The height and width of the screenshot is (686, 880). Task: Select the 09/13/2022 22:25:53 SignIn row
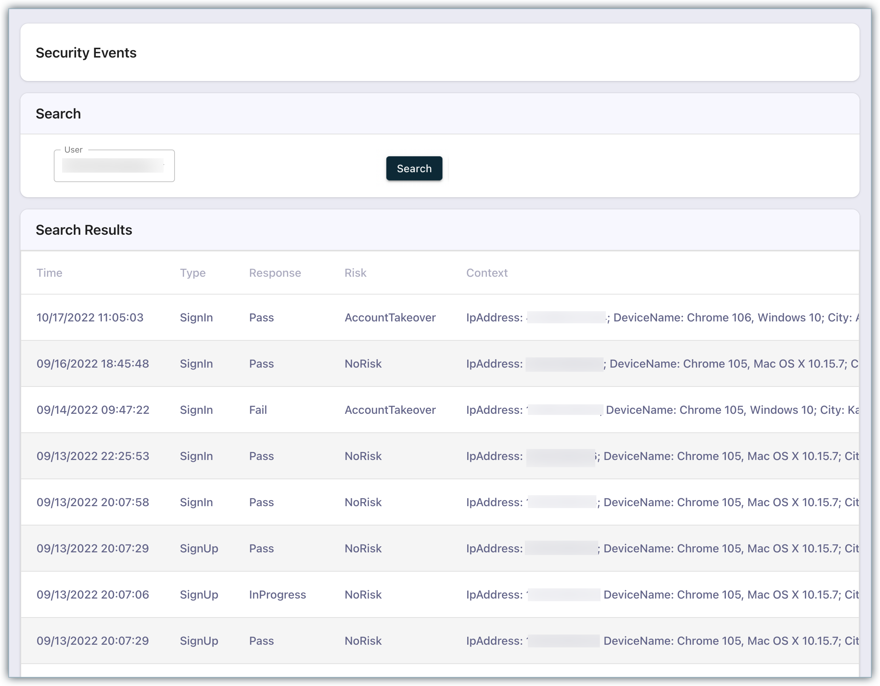pyautogui.click(x=93, y=456)
